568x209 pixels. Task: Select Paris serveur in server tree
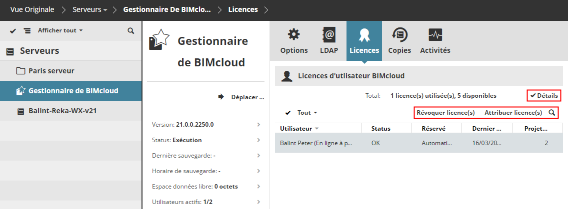[70, 71]
